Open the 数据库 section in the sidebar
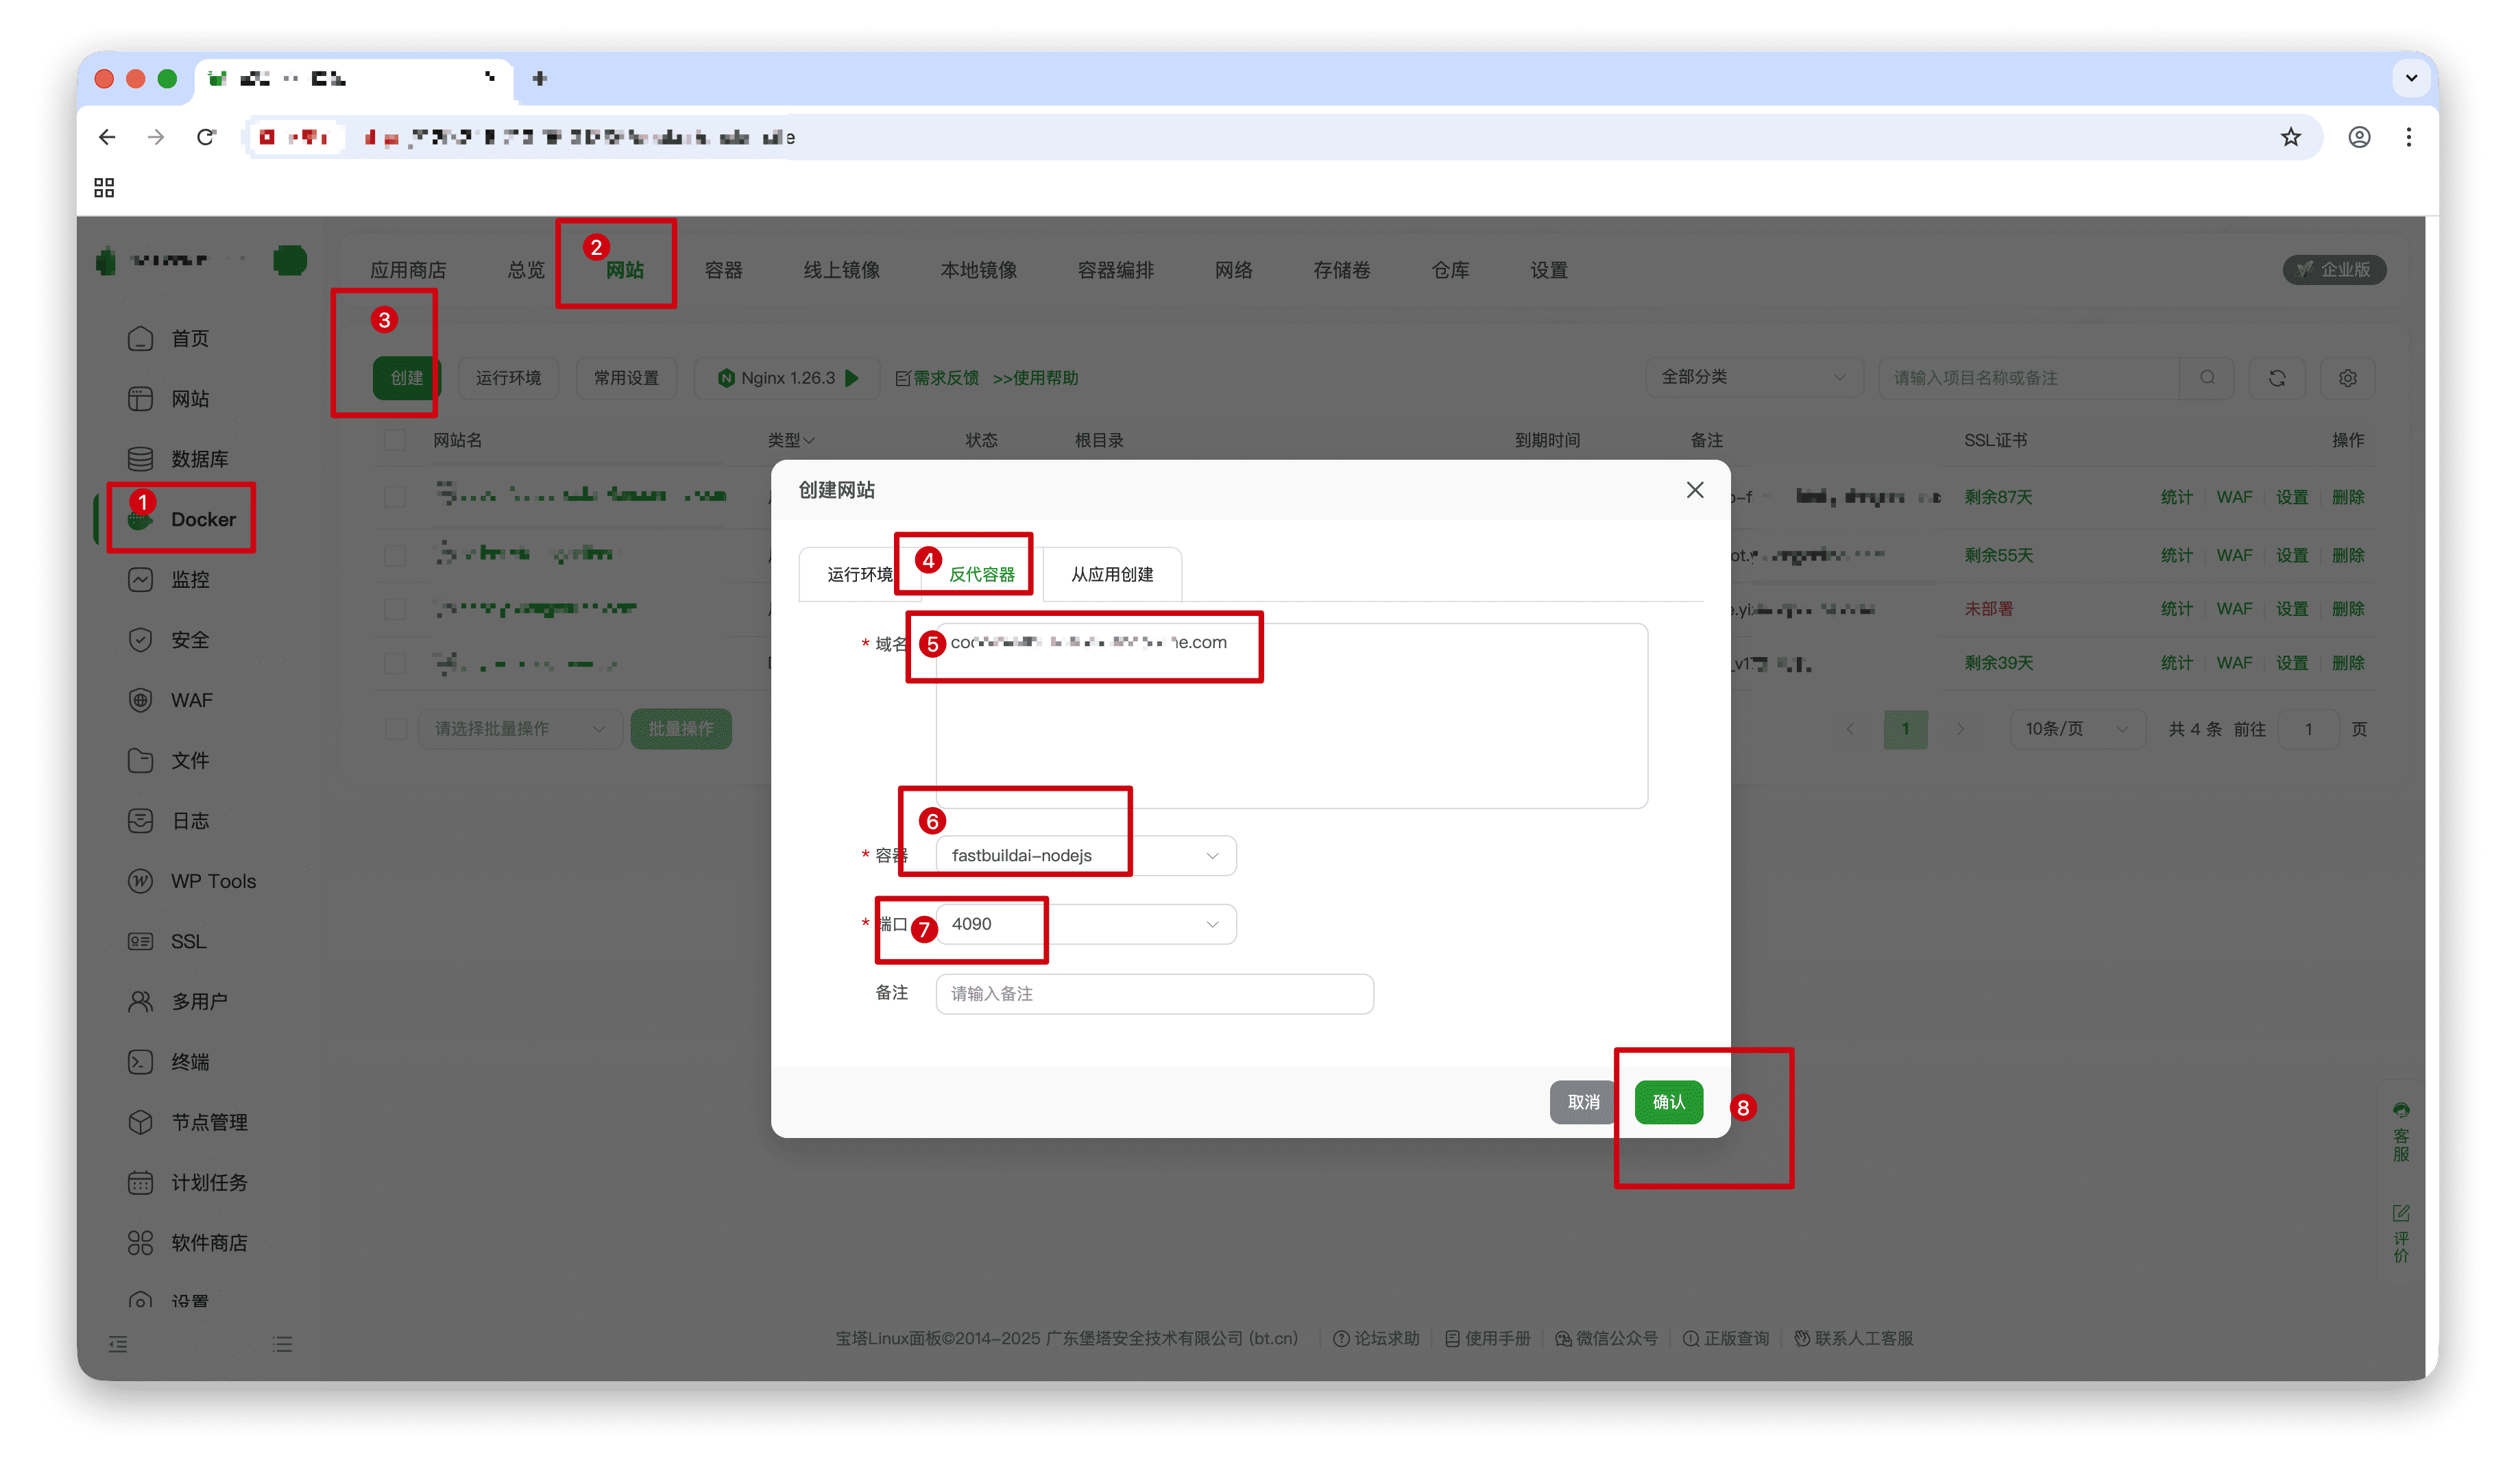2516x1484 pixels. tap(189, 458)
